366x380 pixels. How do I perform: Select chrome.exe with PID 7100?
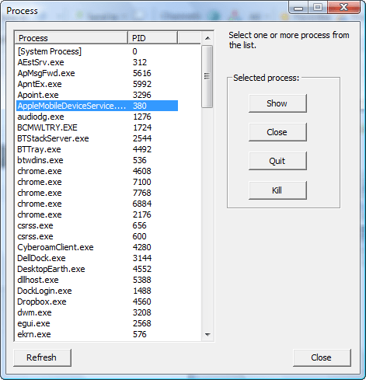97,182
